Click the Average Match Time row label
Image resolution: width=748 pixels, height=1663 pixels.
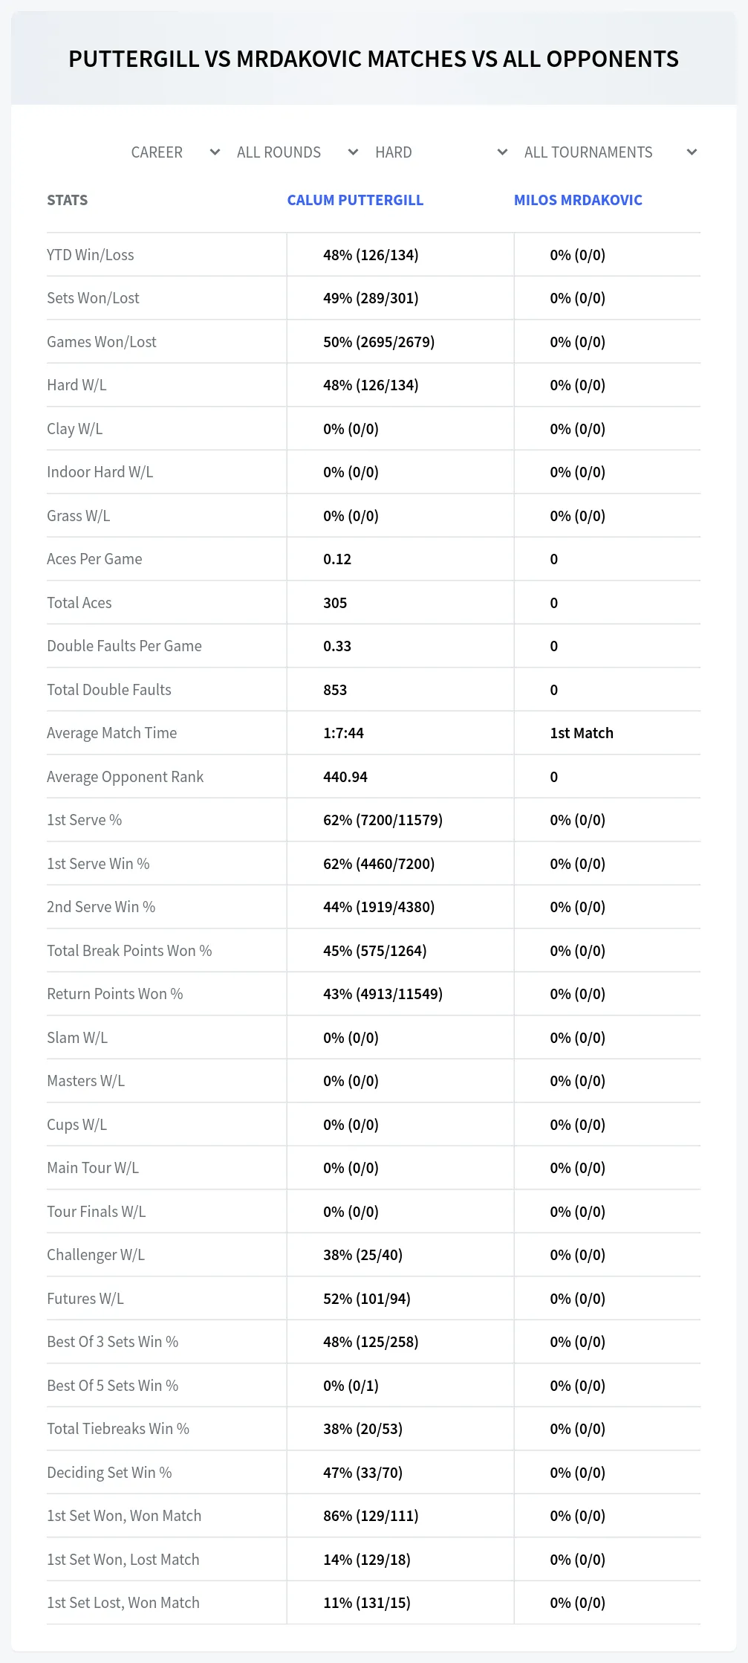click(x=112, y=733)
